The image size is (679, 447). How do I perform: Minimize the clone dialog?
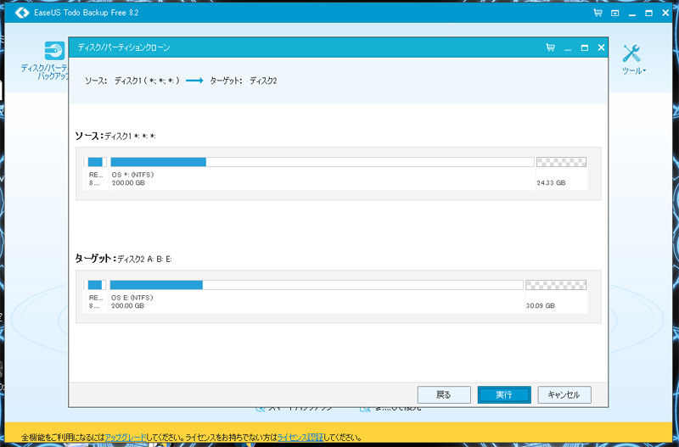click(568, 49)
